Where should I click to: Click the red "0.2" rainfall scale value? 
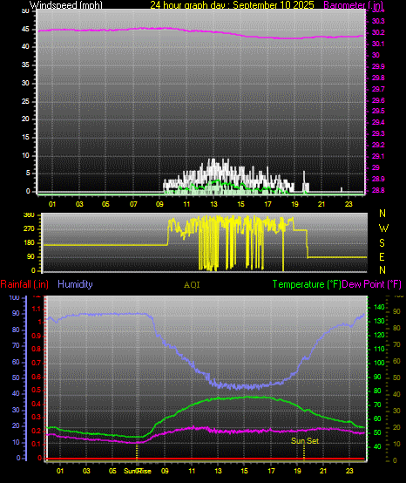(36, 431)
